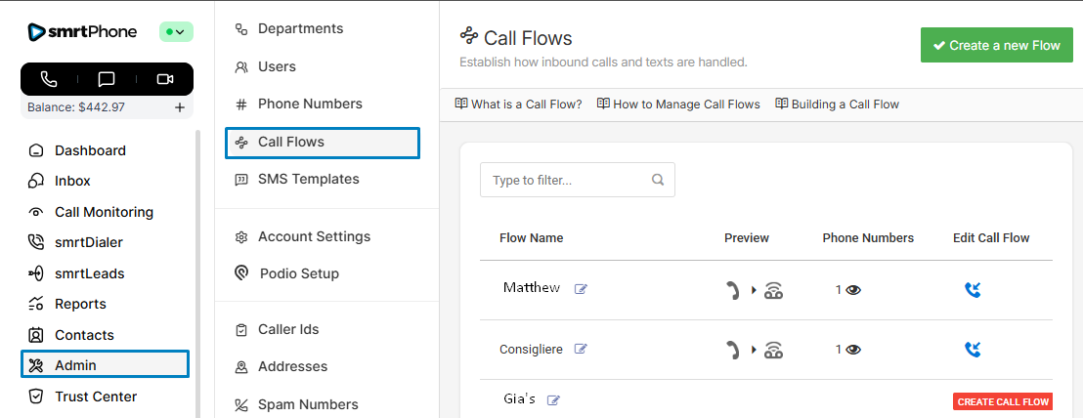Click the phone call icon in dialer bar
The height and width of the screenshot is (418, 1083).
click(49, 79)
